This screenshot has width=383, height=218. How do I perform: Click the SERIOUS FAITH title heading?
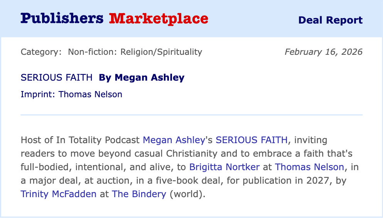point(56,78)
